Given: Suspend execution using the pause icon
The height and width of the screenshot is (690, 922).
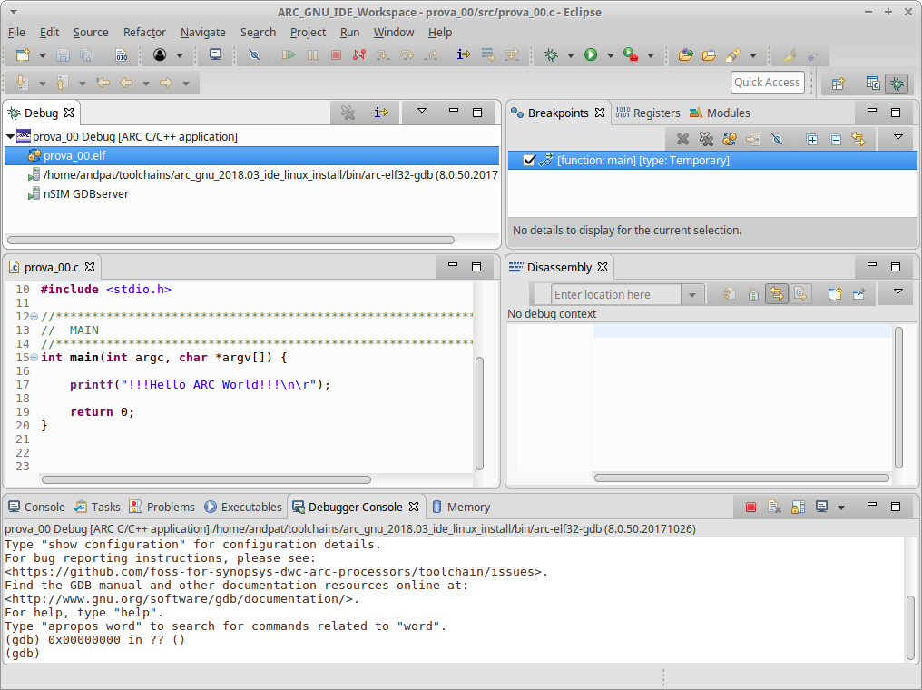Looking at the screenshot, I should tap(313, 54).
